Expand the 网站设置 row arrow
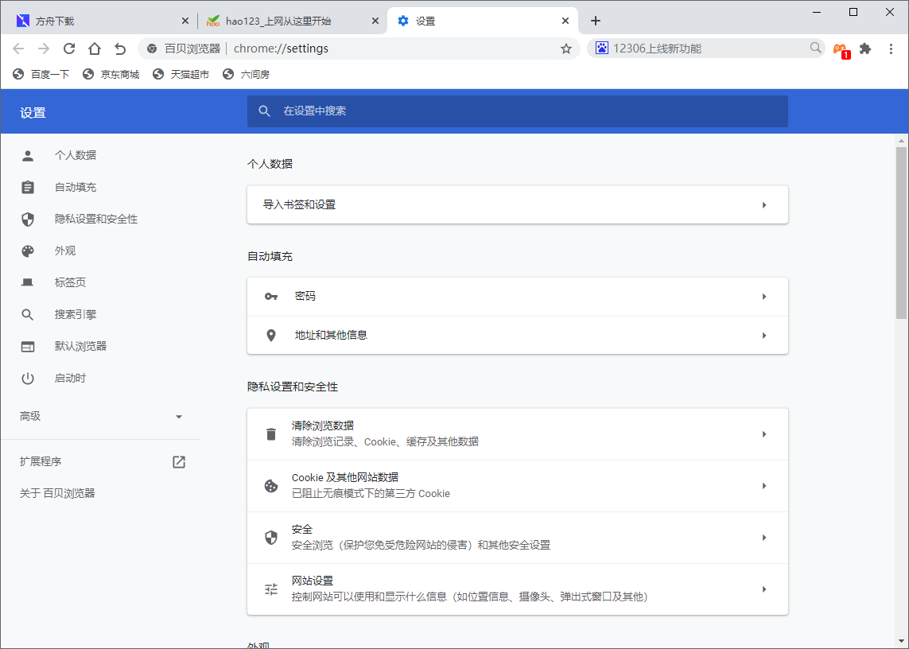Viewport: 909px width, 649px height. click(764, 589)
